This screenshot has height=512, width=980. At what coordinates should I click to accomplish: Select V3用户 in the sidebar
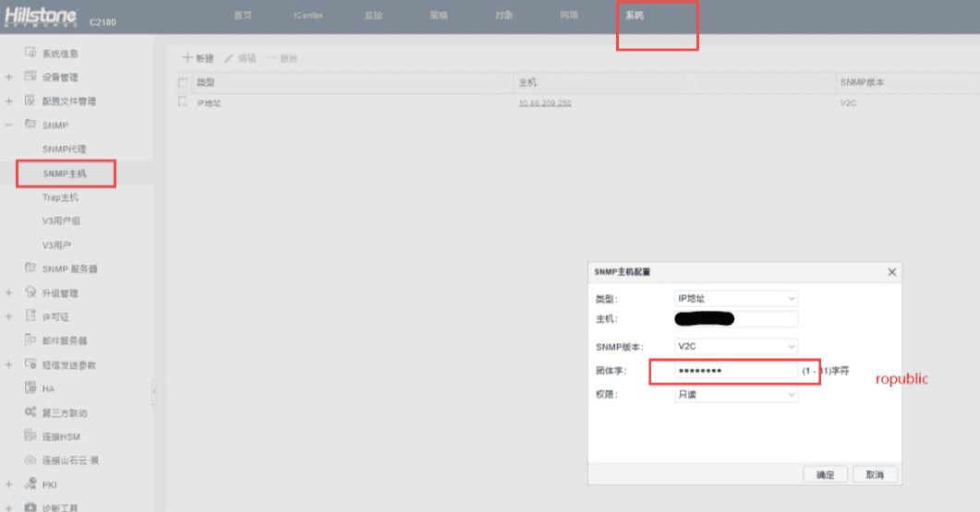(x=56, y=245)
